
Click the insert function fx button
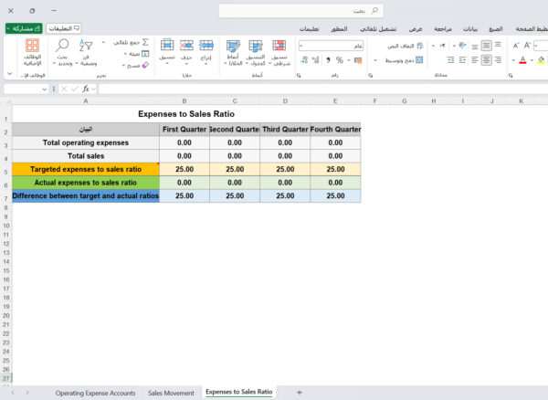(x=86, y=89)
